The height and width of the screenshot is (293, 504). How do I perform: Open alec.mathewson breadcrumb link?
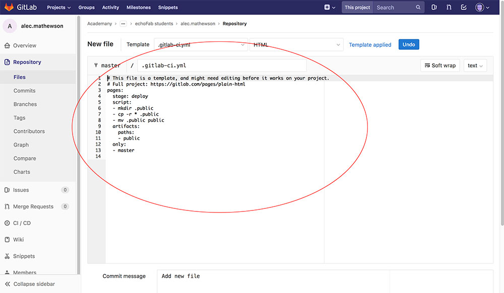[x=198, y=24]
